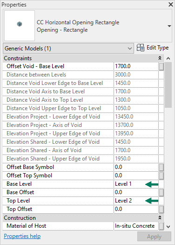Open the Properties help link

coord(22,236)
